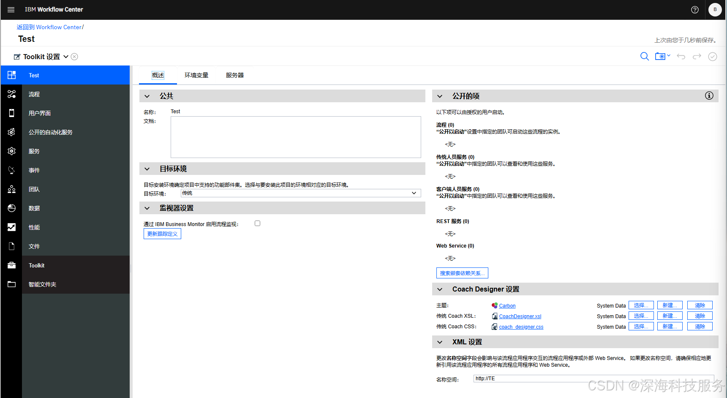Click inside the 文档 text area
The image size is (727, 398).
click(x=296, y=137)
